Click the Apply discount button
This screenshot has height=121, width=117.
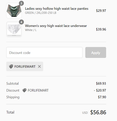[96, 52]
